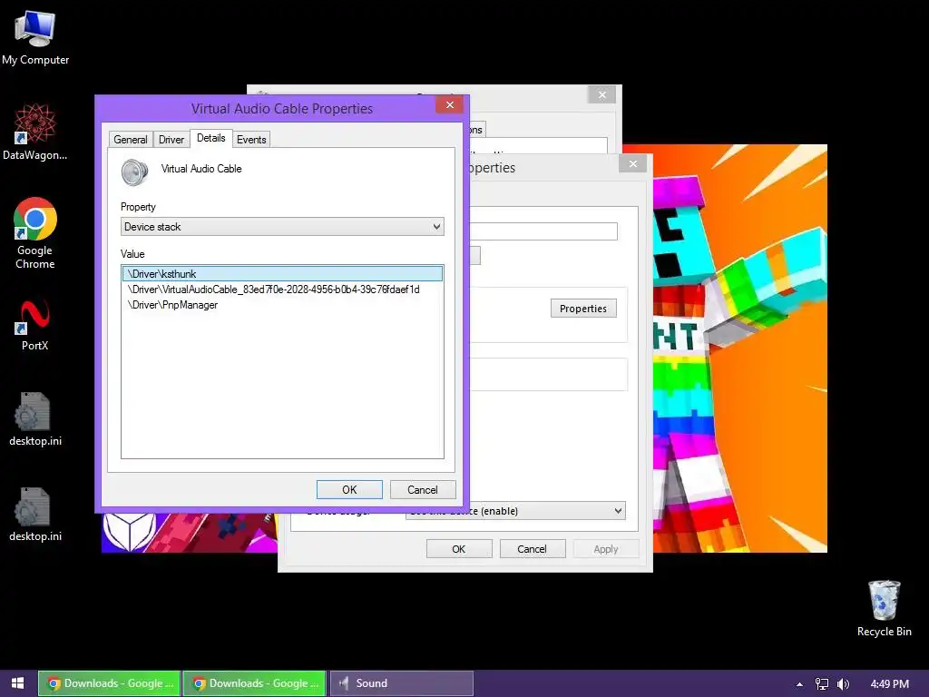Switch to the General tab
Viewport: 929px width, 697px height.
(x=131, y=139)
